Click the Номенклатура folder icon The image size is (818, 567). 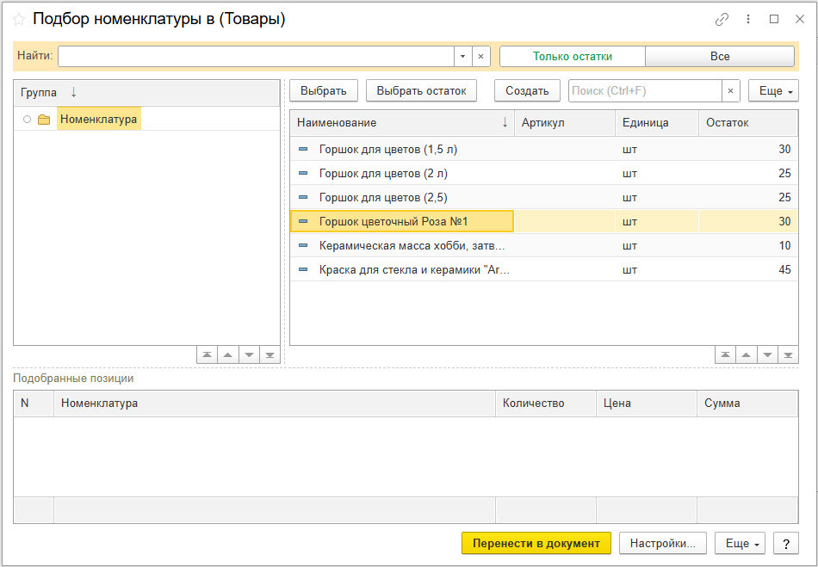pyautogui.click(x=44, y=120)
